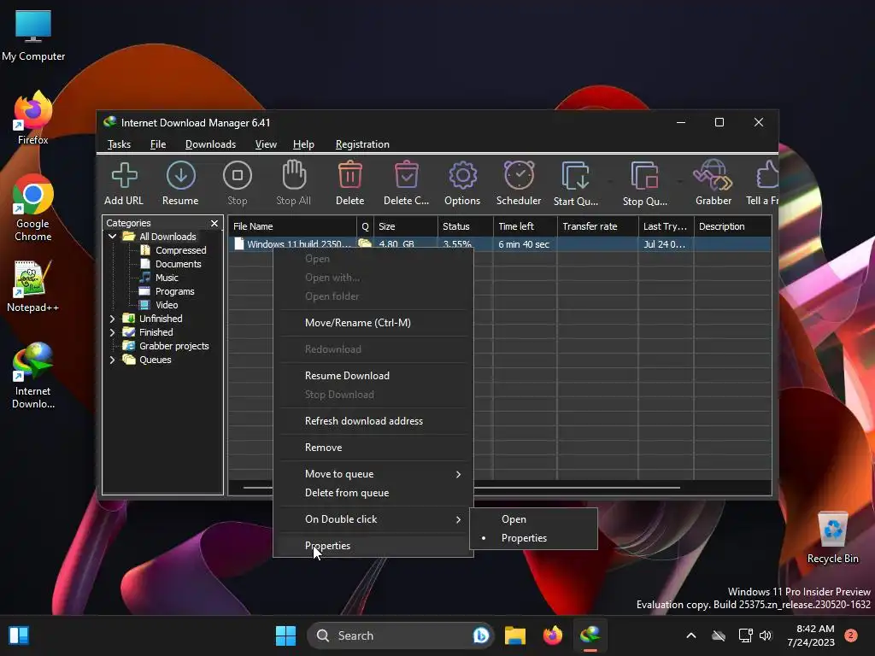Click the Windows Start button in taskbar
875x656 pixels.
pyautogui.click(x=285, y=635)
